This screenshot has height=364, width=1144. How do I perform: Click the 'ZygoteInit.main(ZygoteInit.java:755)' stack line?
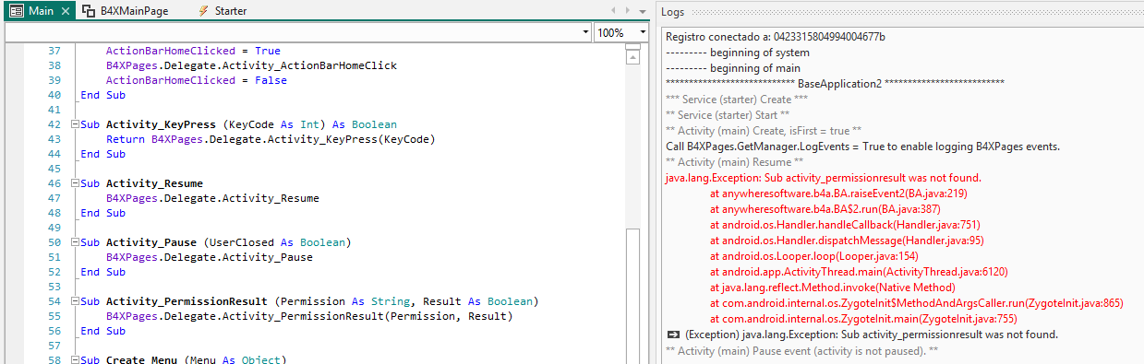coord(863,319)
